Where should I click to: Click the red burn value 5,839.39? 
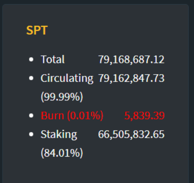[x=144, y=116]
